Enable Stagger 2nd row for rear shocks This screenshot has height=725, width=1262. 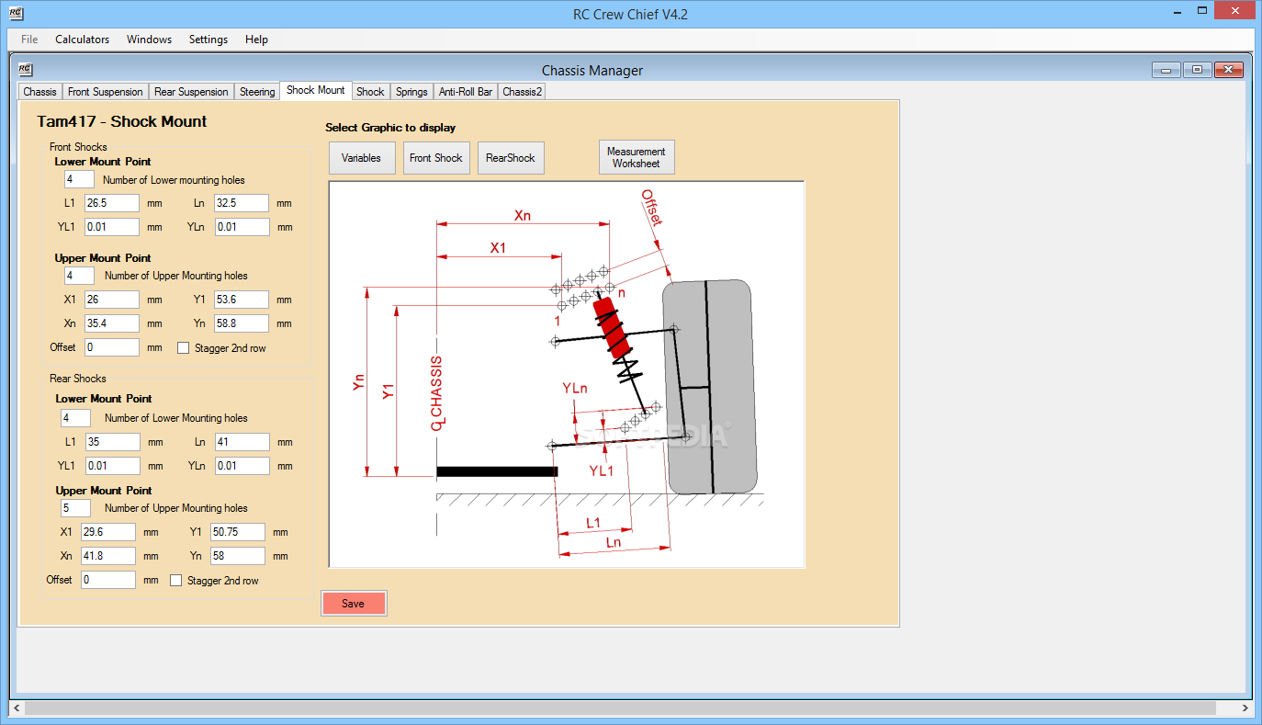click(175, 581)
